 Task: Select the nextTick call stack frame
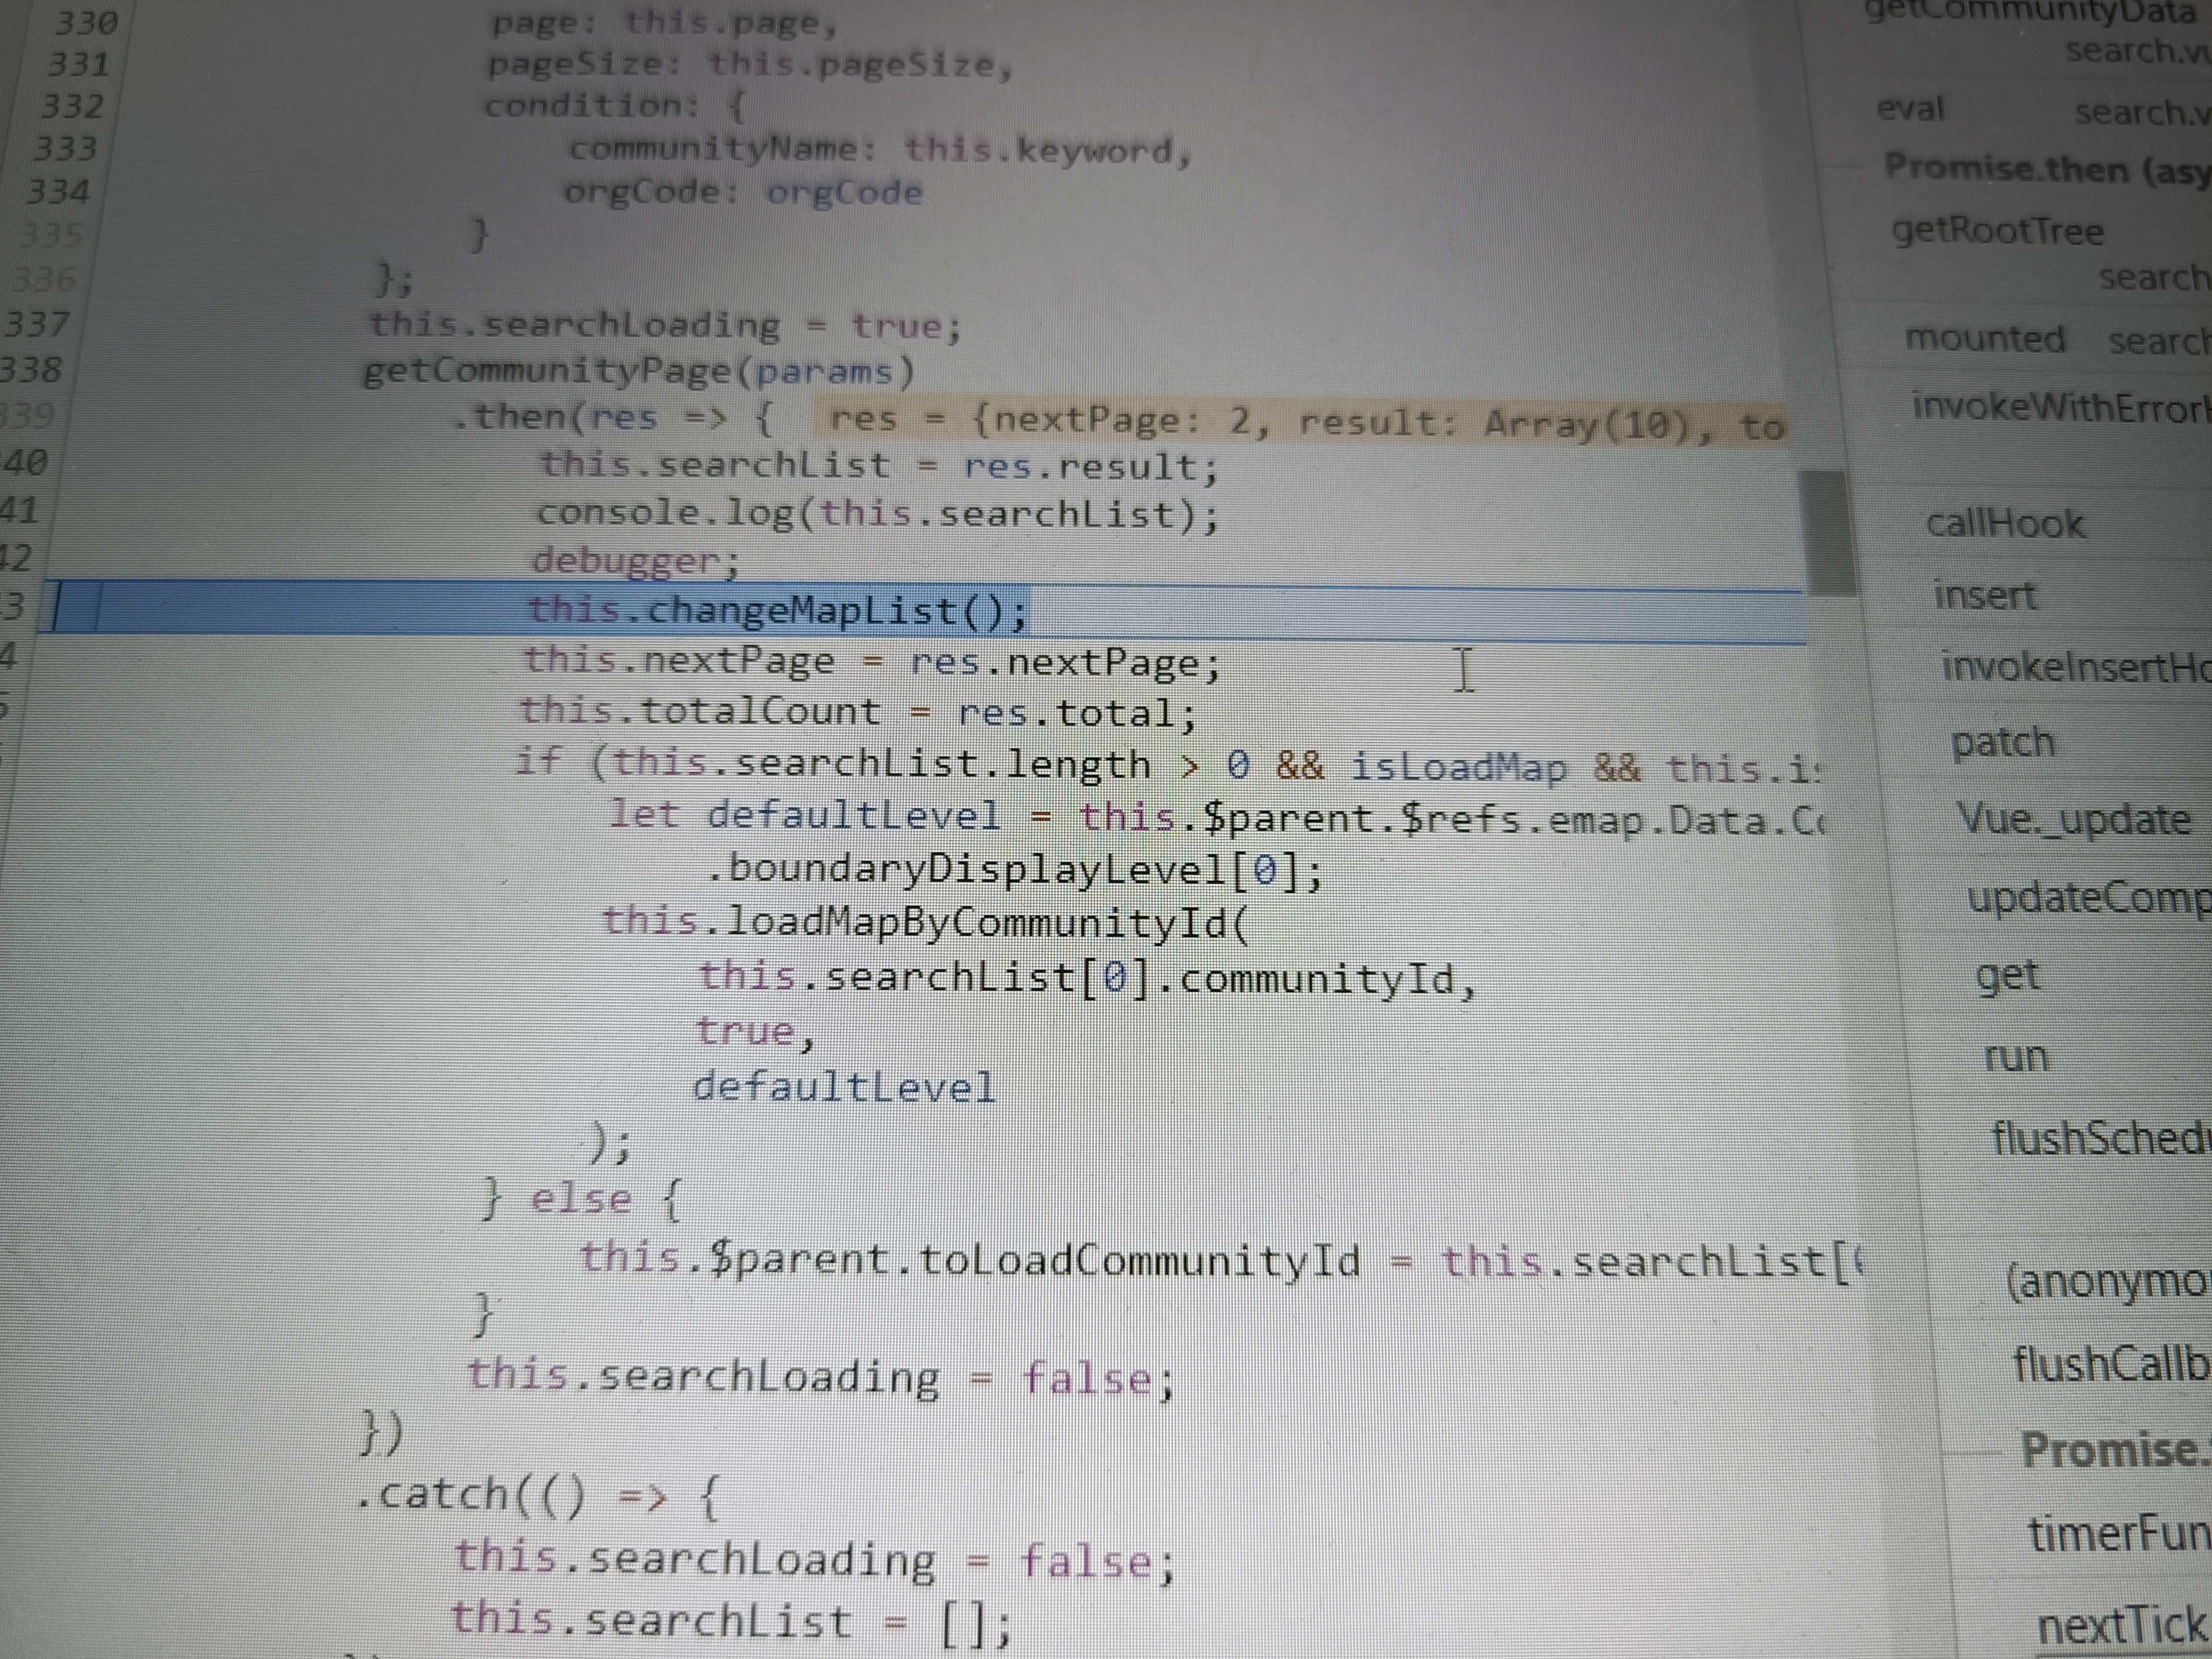pos(2123,1625)
